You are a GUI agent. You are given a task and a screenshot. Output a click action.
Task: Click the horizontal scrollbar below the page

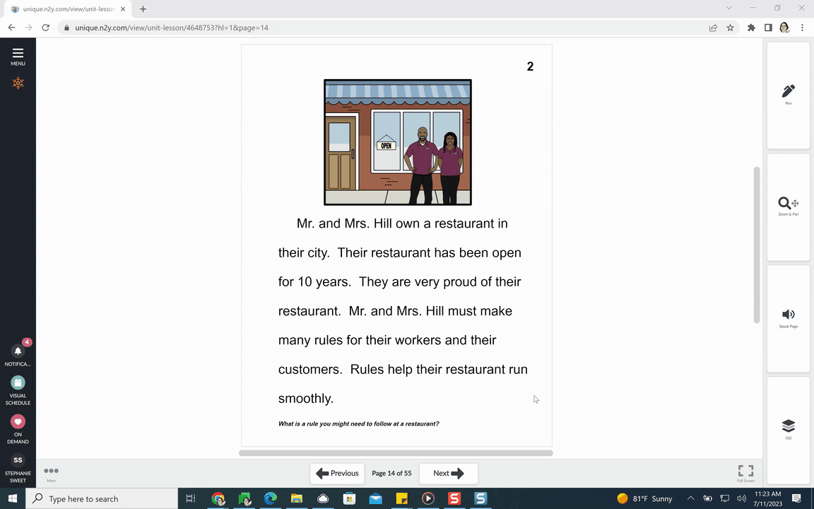tap(396, 453)
